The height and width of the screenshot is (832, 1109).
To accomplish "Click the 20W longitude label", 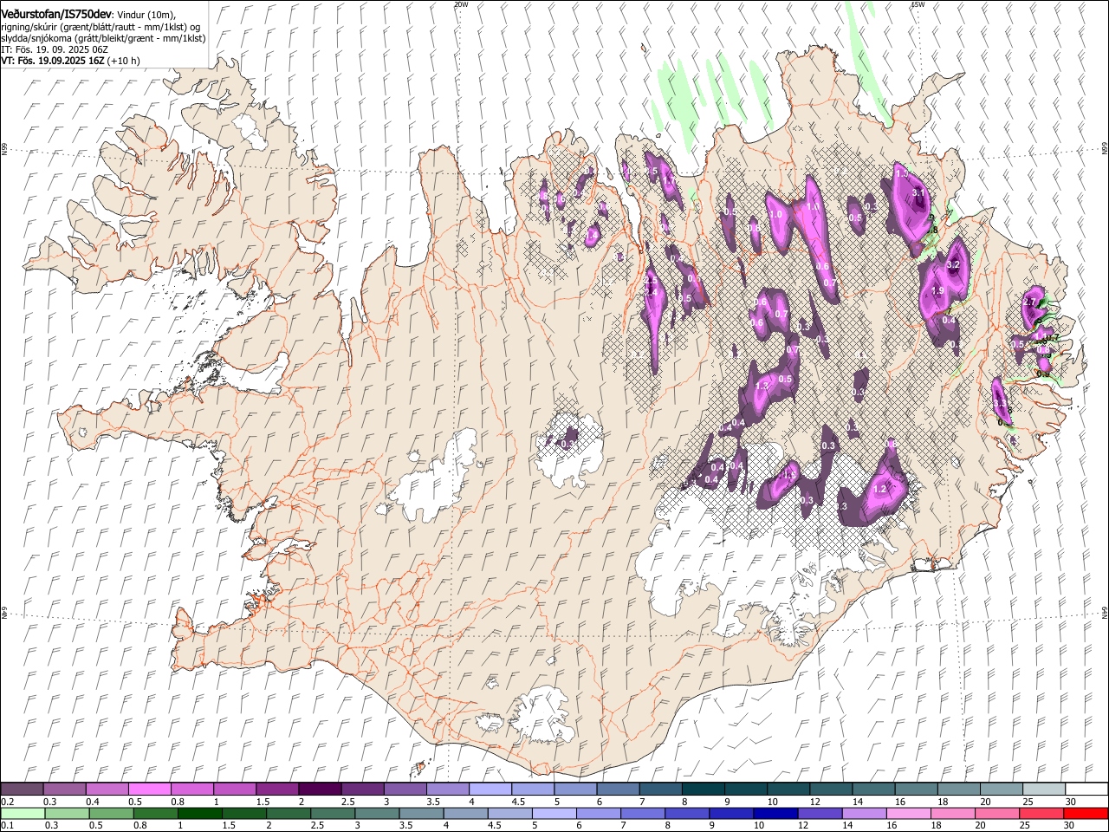I will click(461, 4).
